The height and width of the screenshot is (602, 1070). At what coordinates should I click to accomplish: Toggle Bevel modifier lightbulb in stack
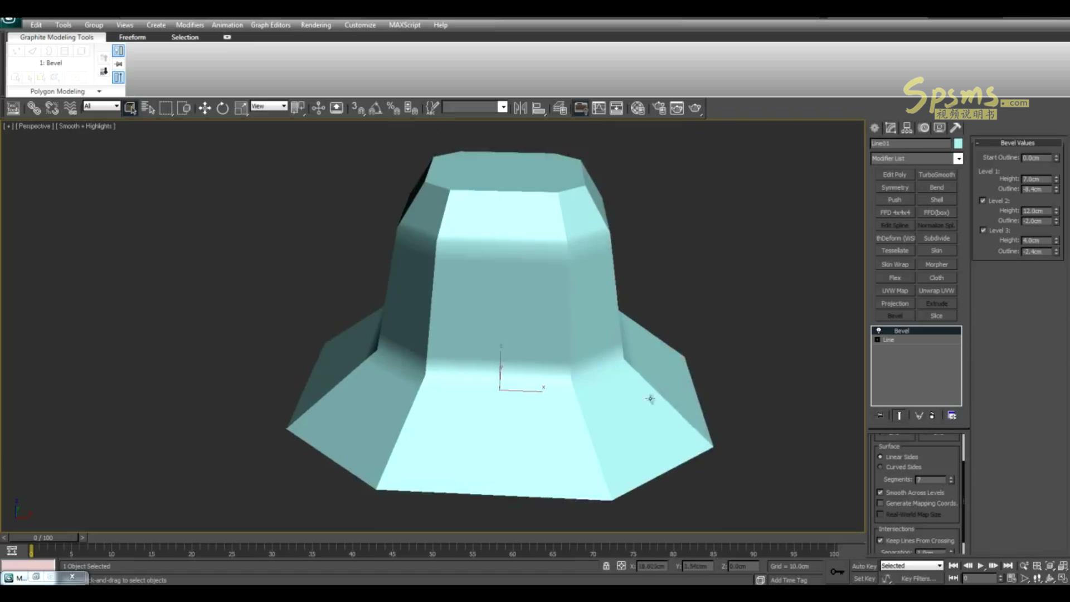coord(879,331)
